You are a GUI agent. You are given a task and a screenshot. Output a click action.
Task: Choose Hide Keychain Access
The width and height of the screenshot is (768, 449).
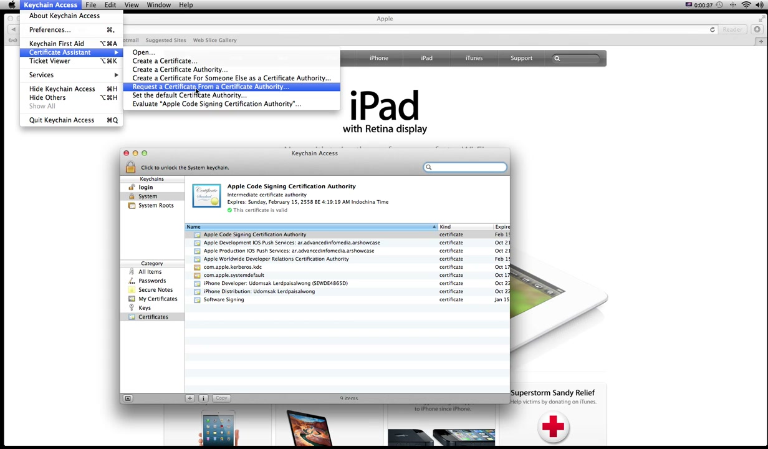coord(72,89)
